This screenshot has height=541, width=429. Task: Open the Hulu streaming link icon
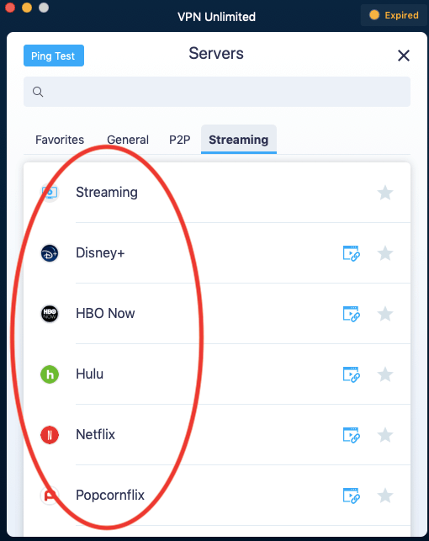[351, 374]
